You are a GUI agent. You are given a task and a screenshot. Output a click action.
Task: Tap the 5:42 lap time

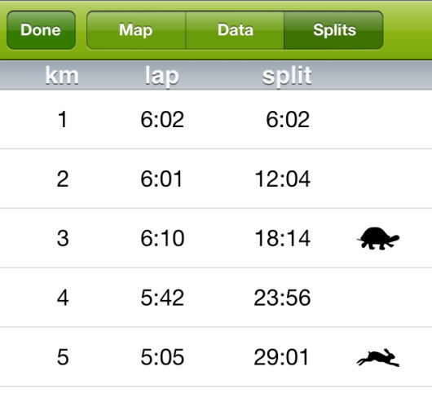point(162,298)
